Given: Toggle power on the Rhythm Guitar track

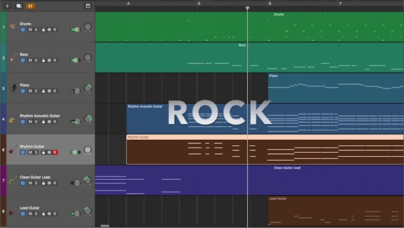Looking at the screenshot, I should (x=23, y=152).
